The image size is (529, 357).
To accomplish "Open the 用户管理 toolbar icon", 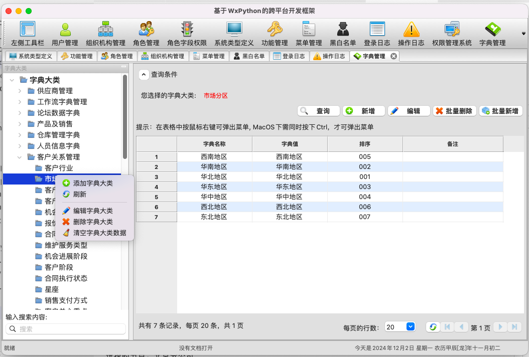I will point(65,30).
